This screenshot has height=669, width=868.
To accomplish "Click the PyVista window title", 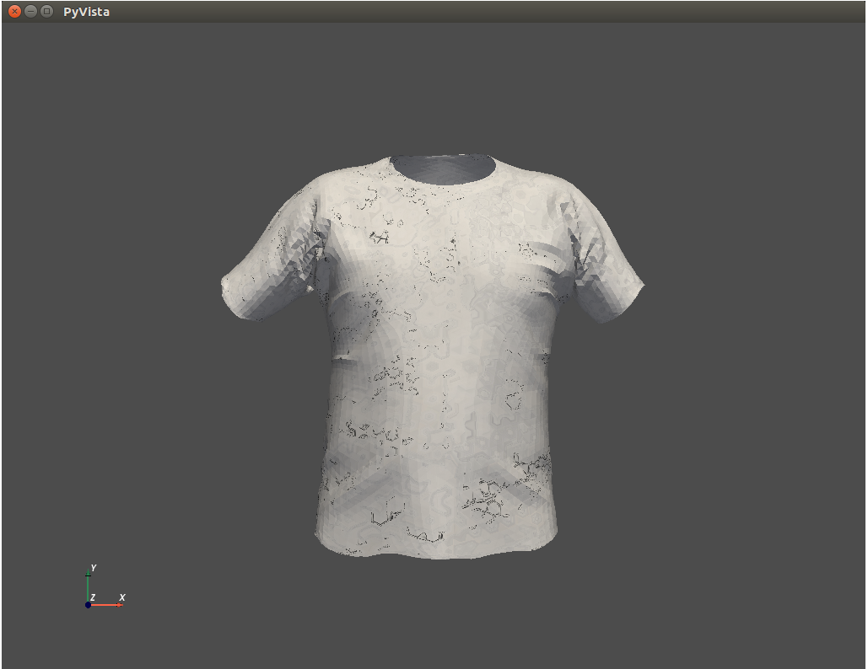I will (x=86, y=12).
